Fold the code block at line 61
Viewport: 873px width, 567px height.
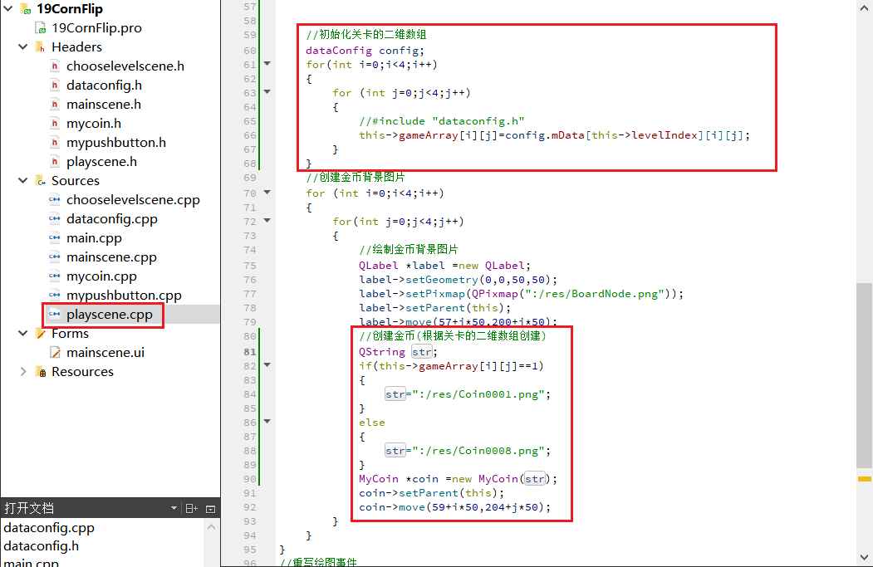coord(267,63)
